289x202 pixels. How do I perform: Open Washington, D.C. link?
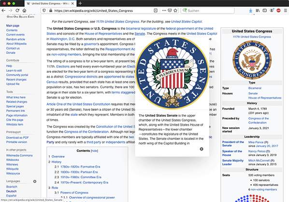pos(62,39)
